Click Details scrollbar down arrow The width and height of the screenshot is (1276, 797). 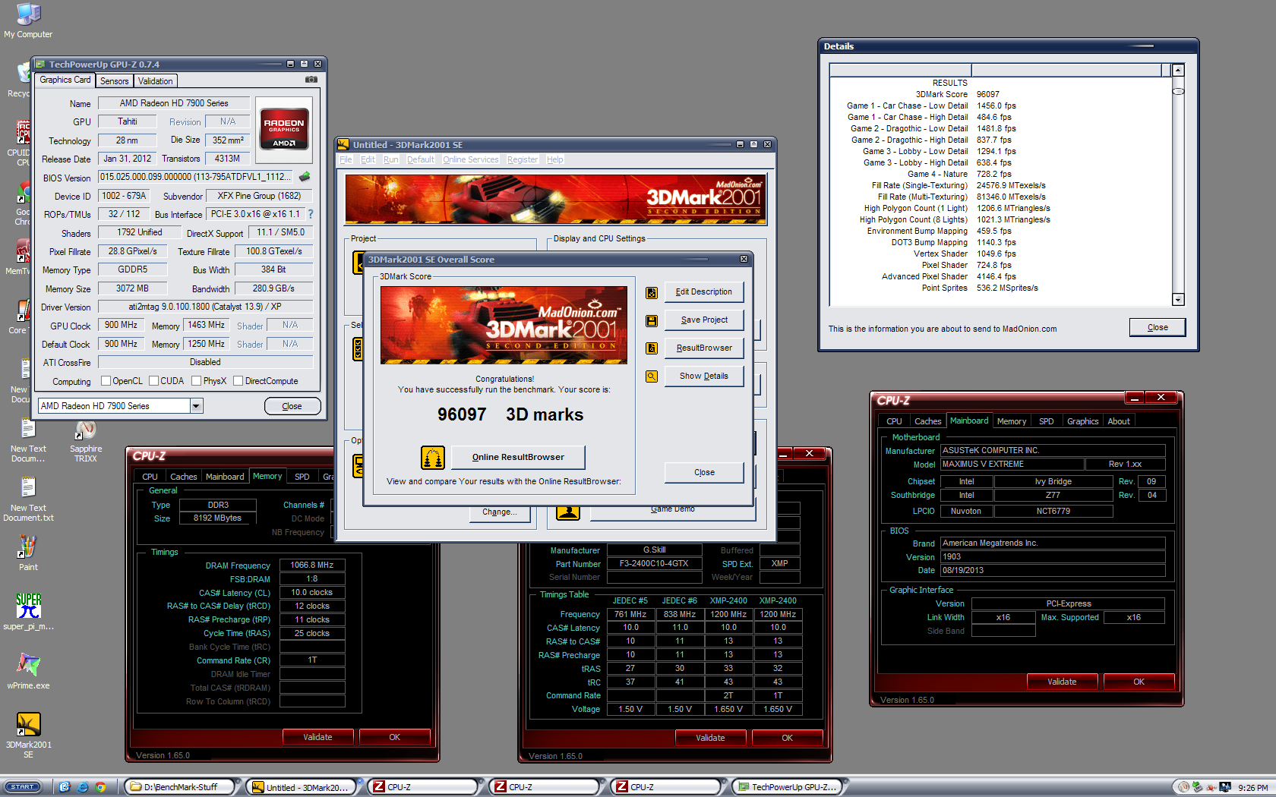(x=1178, y=299)
